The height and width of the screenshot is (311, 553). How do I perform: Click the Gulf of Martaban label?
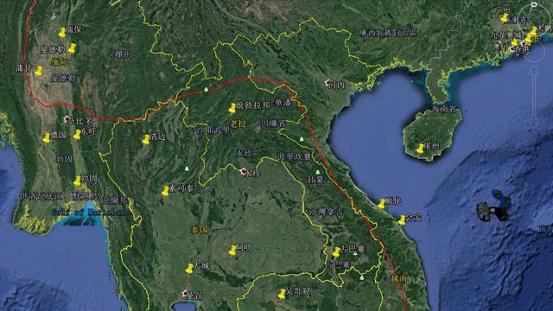click(x=88, y=213)
